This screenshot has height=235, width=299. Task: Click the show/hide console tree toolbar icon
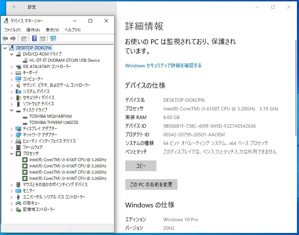pyautogui.click(x=24, y=39)
